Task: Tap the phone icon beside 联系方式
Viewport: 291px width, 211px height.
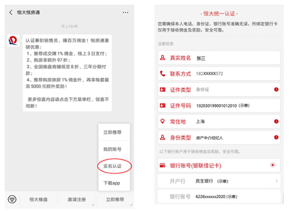Action: tap(162, 73)
